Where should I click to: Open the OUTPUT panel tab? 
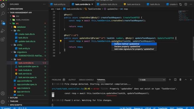point(72,80)
